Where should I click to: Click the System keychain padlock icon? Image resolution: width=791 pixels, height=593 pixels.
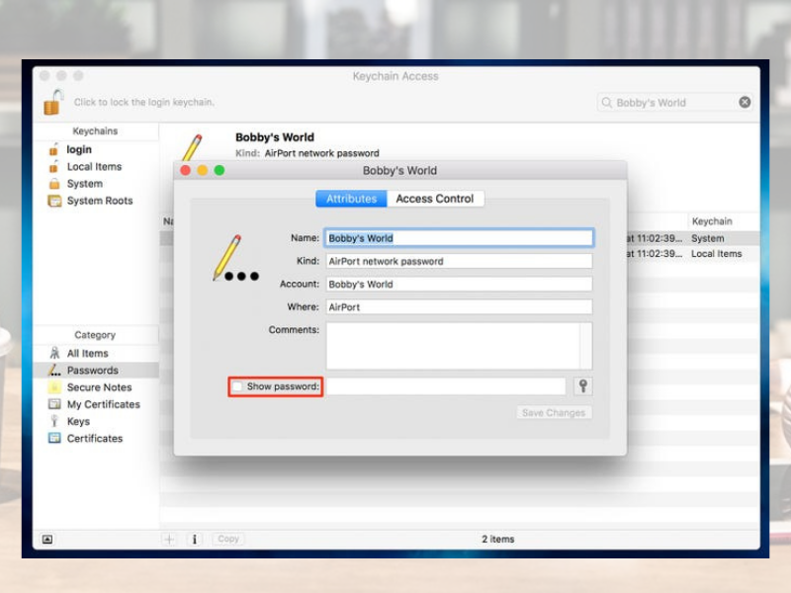pyautogui.click(x=54, y=184)
